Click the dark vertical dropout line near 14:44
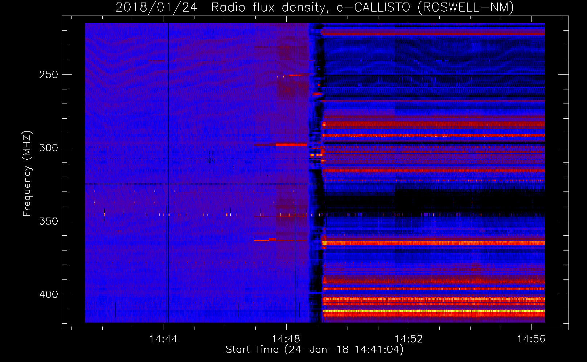This screenshot has width=587, height=362. 168,173
